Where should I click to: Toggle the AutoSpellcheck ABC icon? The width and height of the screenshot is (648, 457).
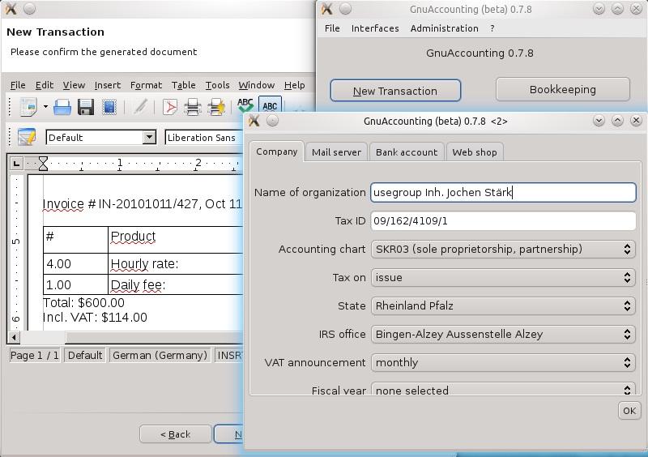[x=270, y=105]
